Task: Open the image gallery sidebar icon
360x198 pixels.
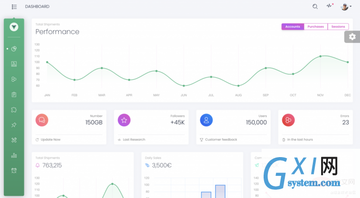Action: click(14, 64)
